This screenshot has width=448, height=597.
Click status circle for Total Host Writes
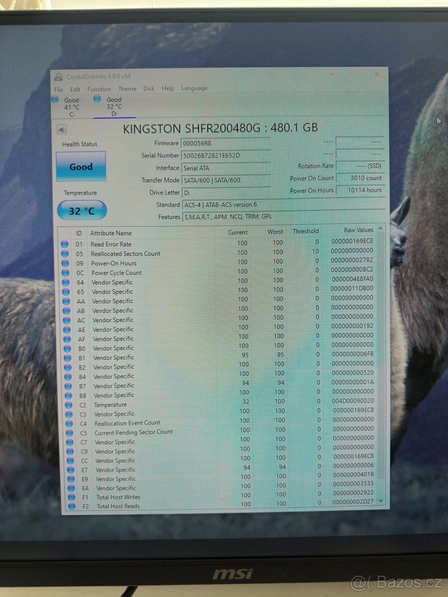click(x=71, y=497)
